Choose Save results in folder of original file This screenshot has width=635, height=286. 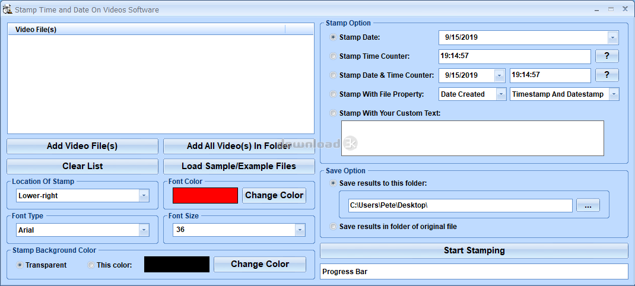[x=334, y=227]
